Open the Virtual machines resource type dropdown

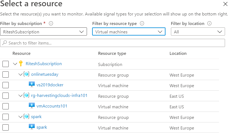click(129, 32)
